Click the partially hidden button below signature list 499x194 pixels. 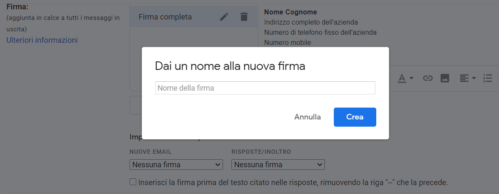tap(135, 105)
